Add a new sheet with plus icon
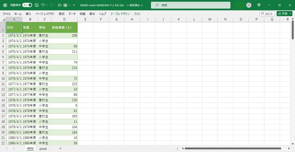 tap(60, 148)
